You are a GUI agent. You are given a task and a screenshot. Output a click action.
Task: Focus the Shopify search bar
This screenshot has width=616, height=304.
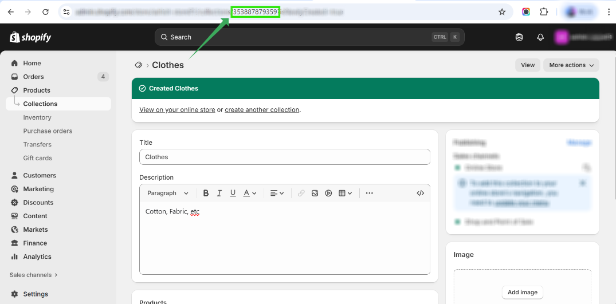pos(309,37)
